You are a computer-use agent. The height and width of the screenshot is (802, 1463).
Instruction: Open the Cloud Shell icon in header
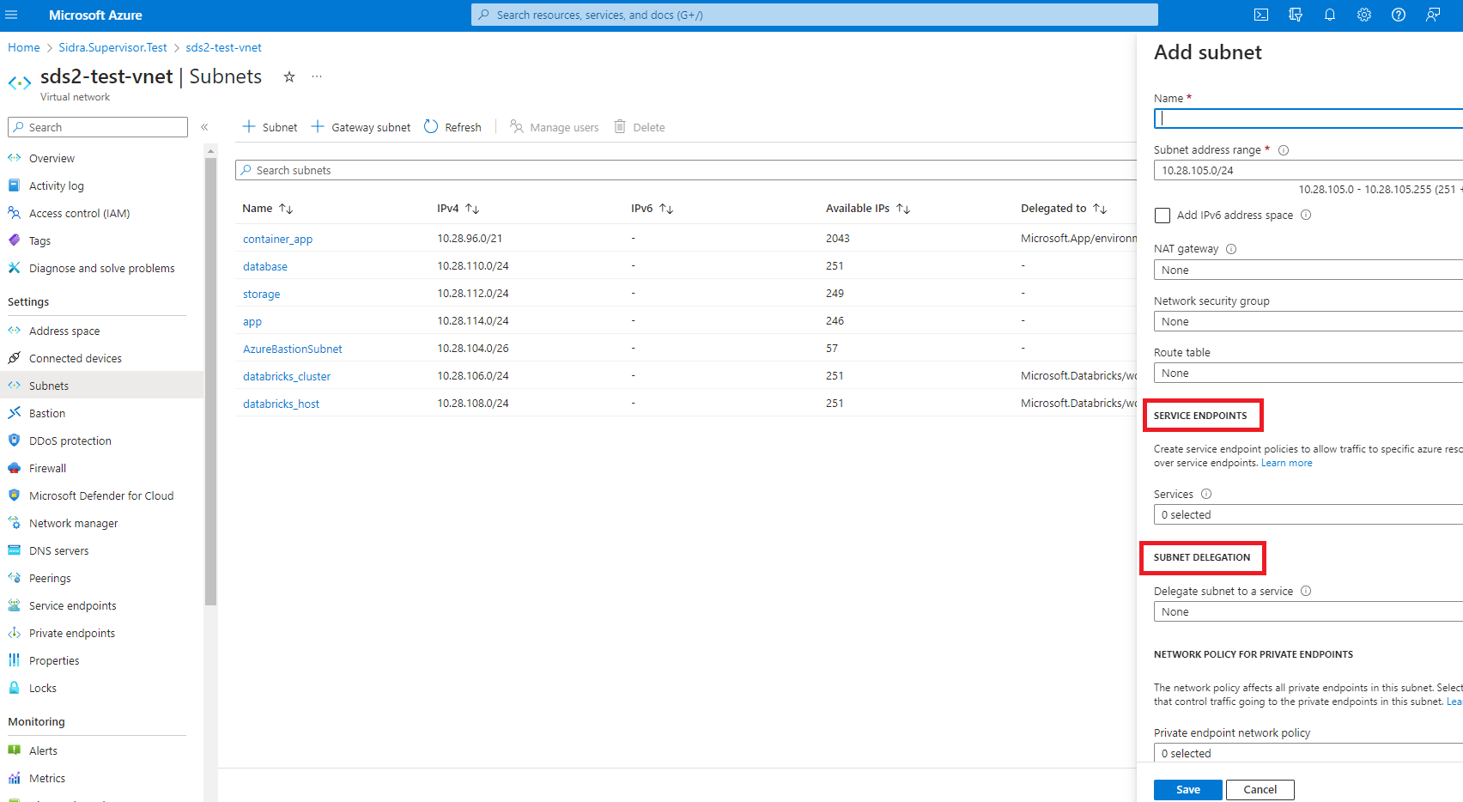(1261, 15)
